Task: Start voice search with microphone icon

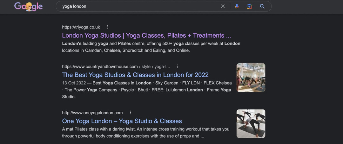Action: (x=237, y=7)
